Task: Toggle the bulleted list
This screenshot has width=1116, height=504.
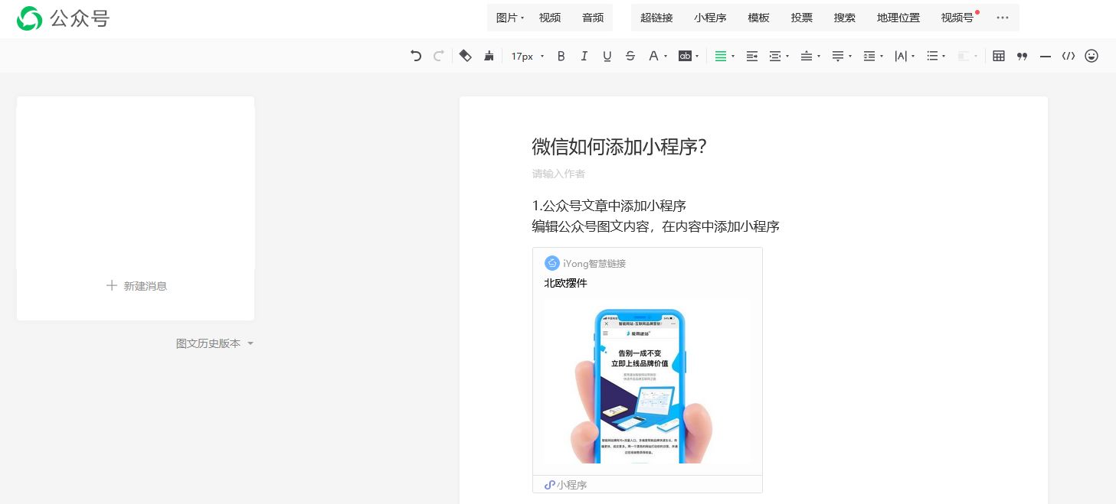Action: point(934,55)
